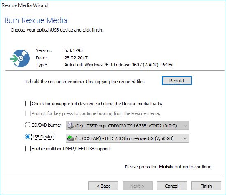This screenshot has height=195, width=226.
Task: Go back with the Back button
Action: (x=103, y=186)
